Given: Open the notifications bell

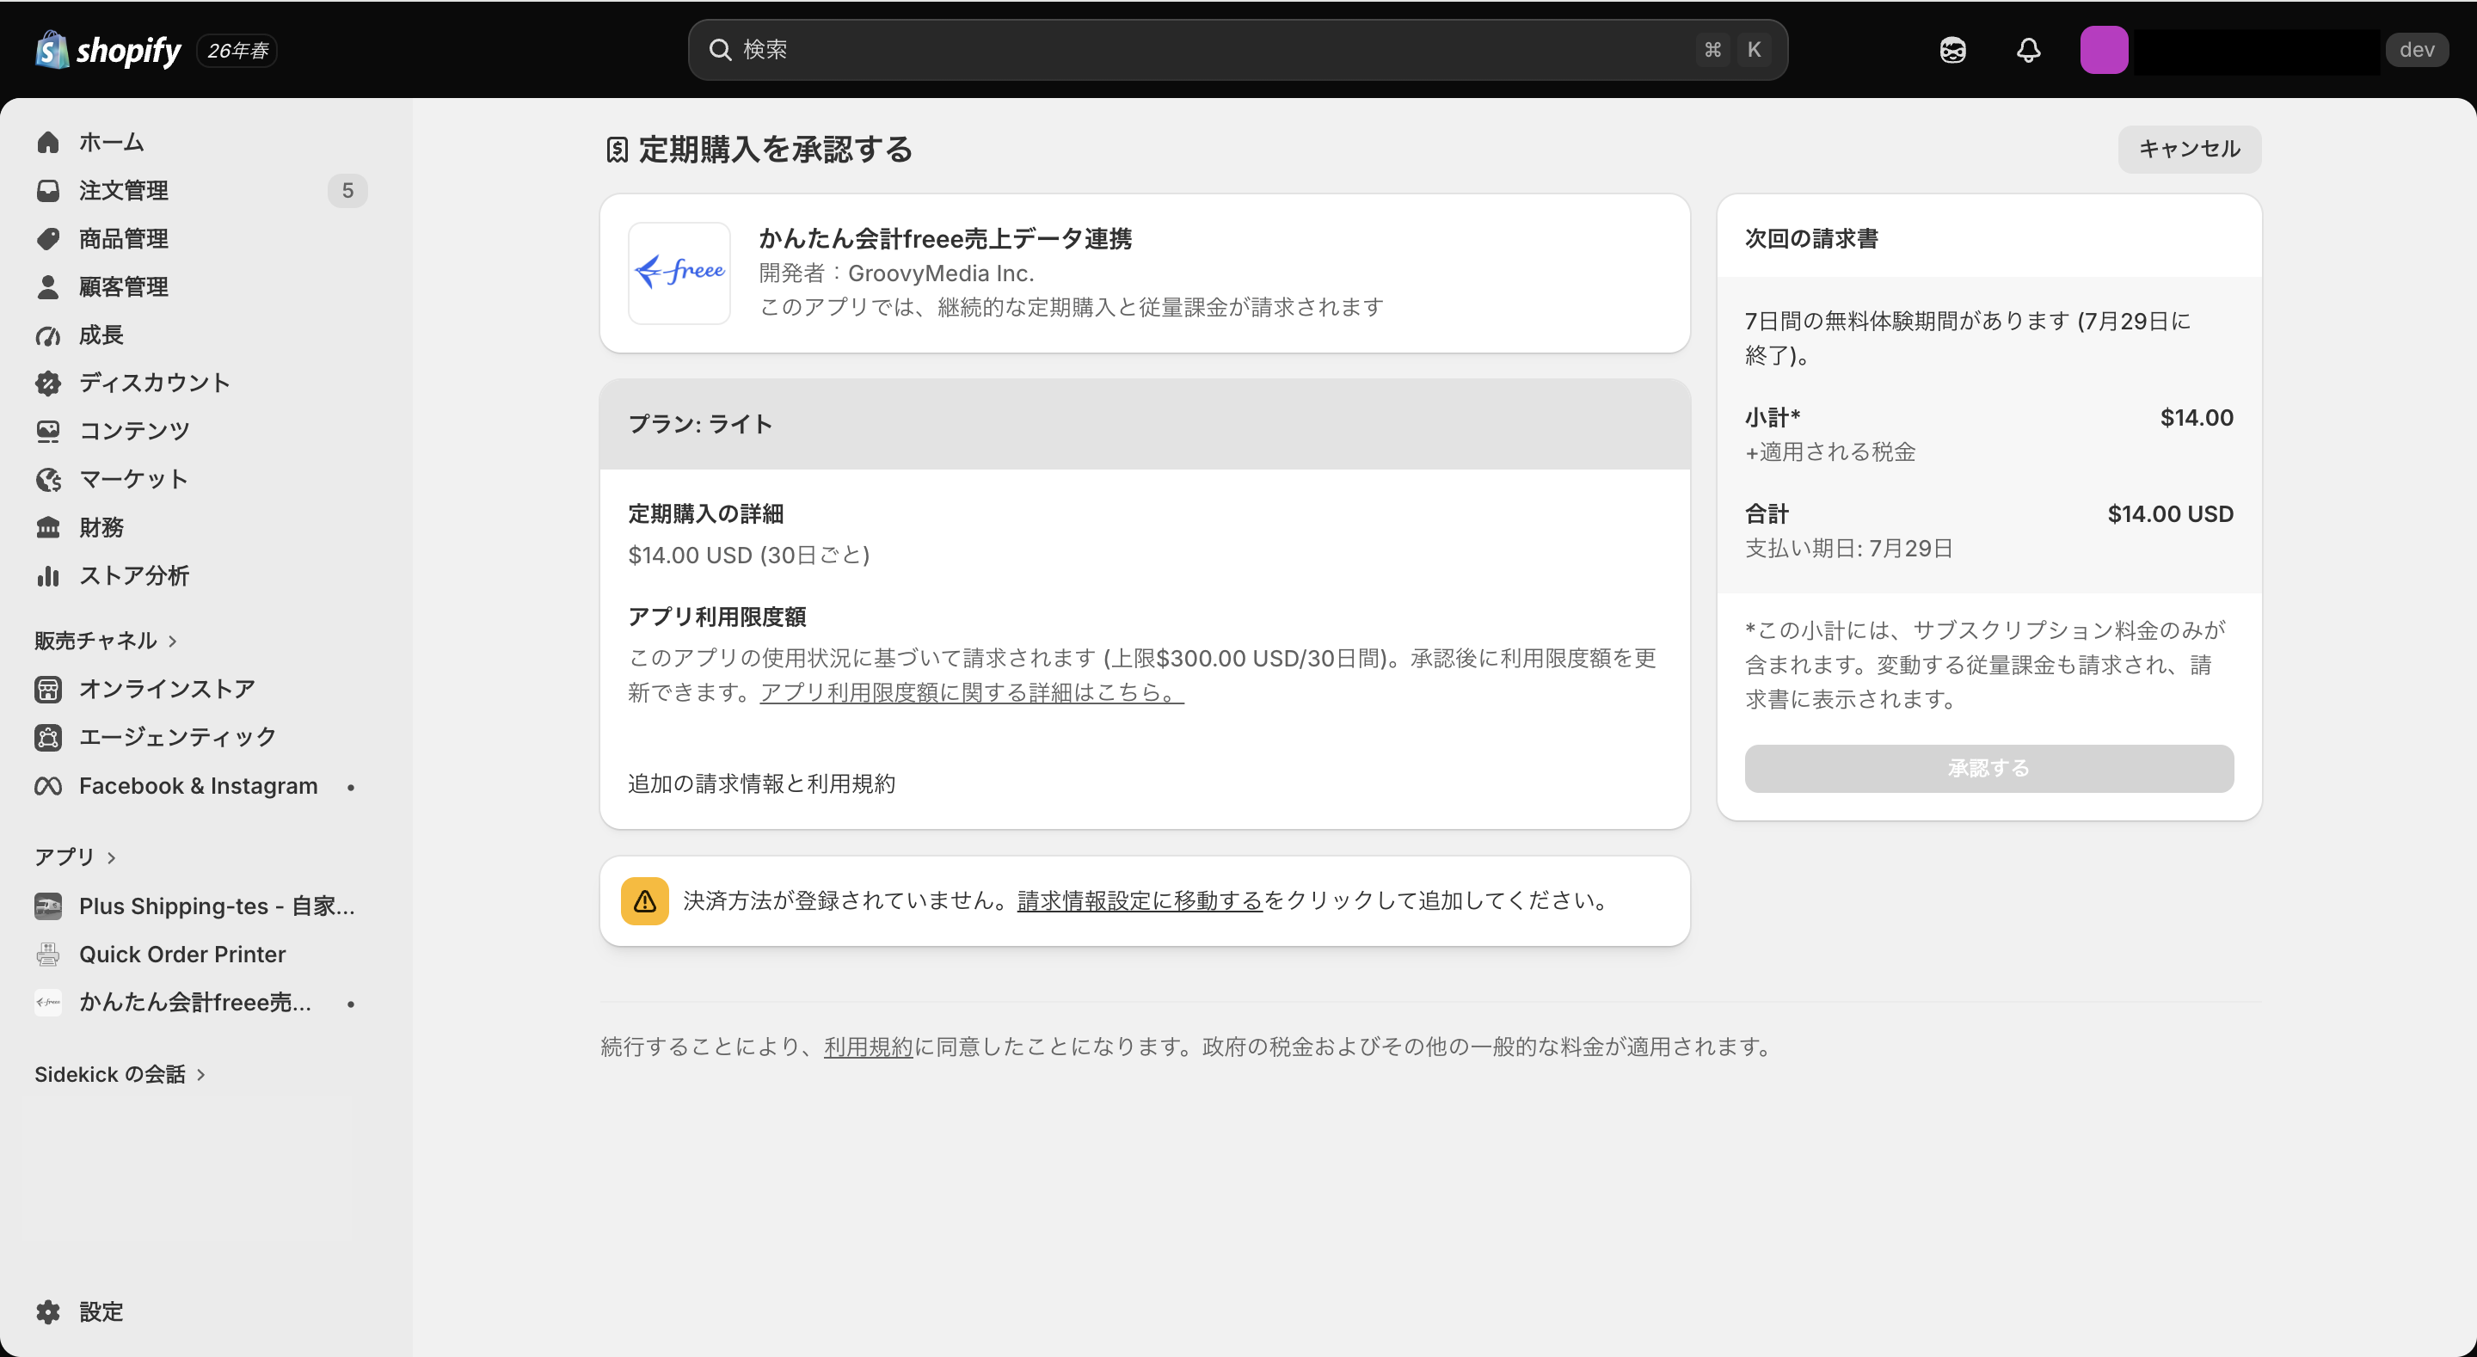Looking at the screenshot, I should coord(2028,50).
